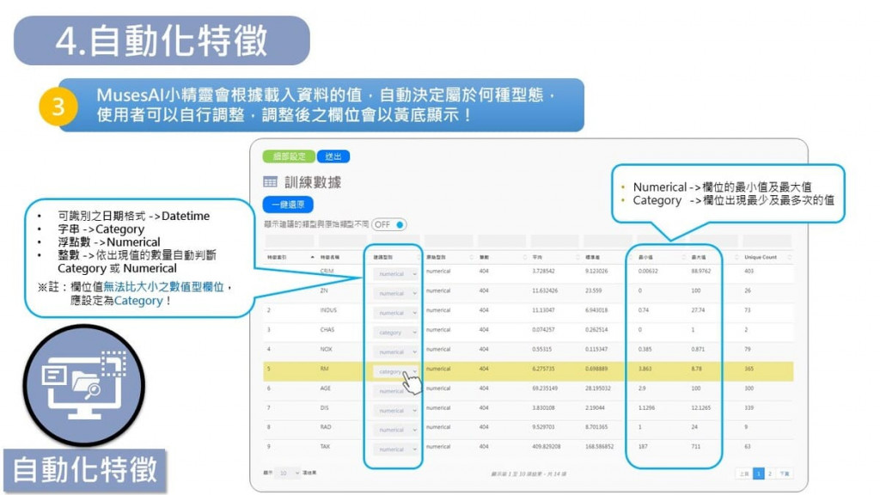Click the filter box above 特徵名稱
Viewport: 880px width, 495px height.
[342, 241]
